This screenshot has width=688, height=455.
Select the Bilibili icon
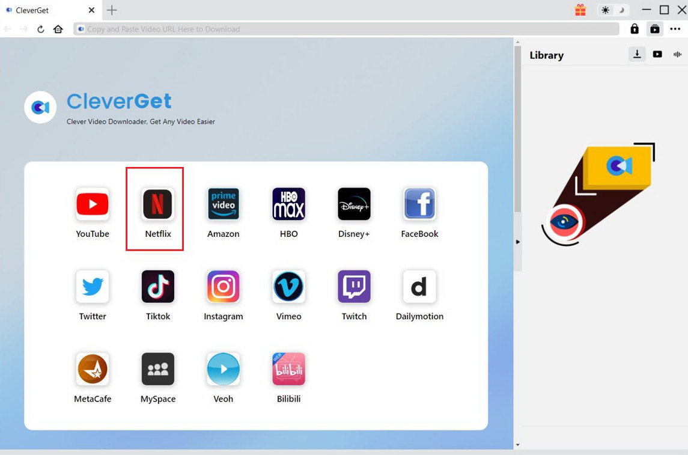click(288, 369)
